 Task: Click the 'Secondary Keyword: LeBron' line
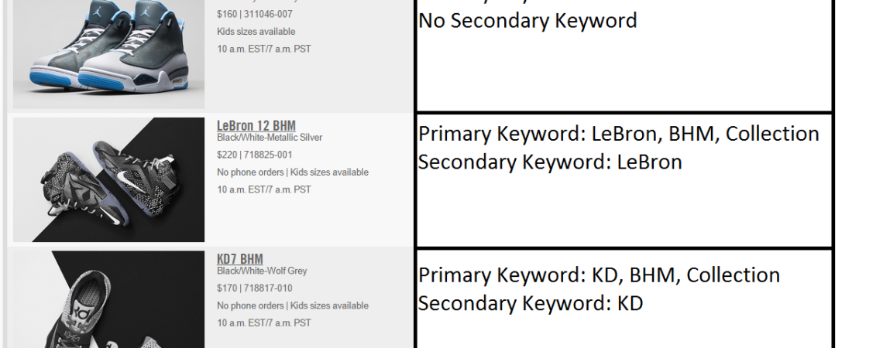click(x=550, y=162)
